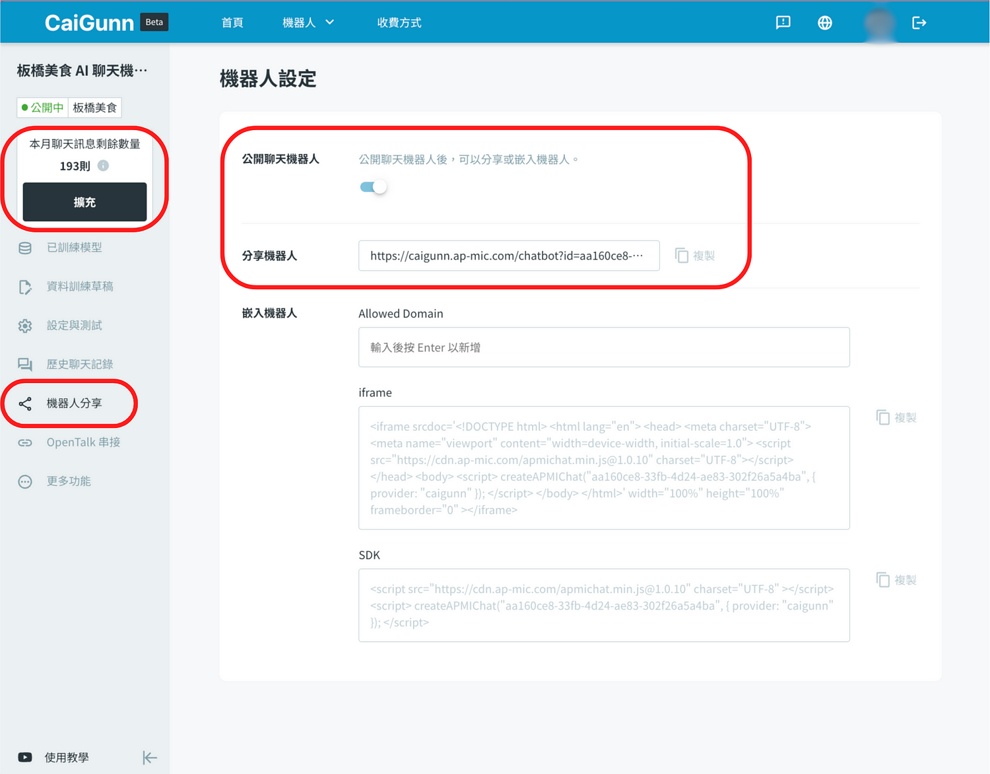The height and width of the screenshot is (774, 990).
Task: Click the 193則 remaining count
Action: click(75, 166)
